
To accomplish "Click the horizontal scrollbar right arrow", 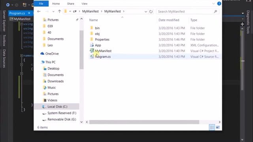I will point(220,122).
